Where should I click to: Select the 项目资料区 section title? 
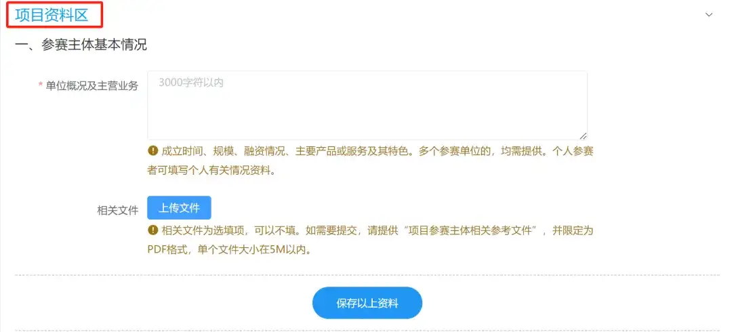(x=52, y=15)
